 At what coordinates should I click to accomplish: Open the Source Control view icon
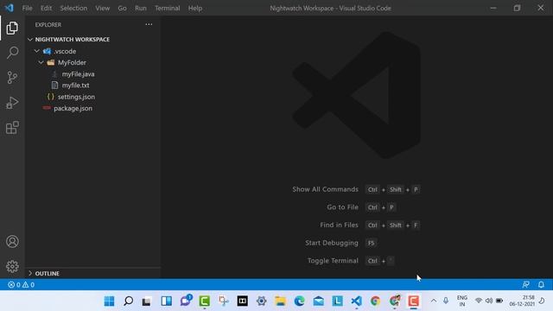12,77
